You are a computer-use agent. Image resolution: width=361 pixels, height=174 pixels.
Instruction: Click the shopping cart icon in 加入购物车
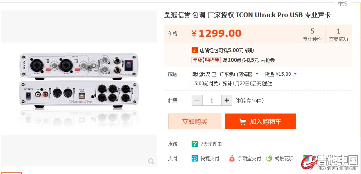tap(242, 121)
